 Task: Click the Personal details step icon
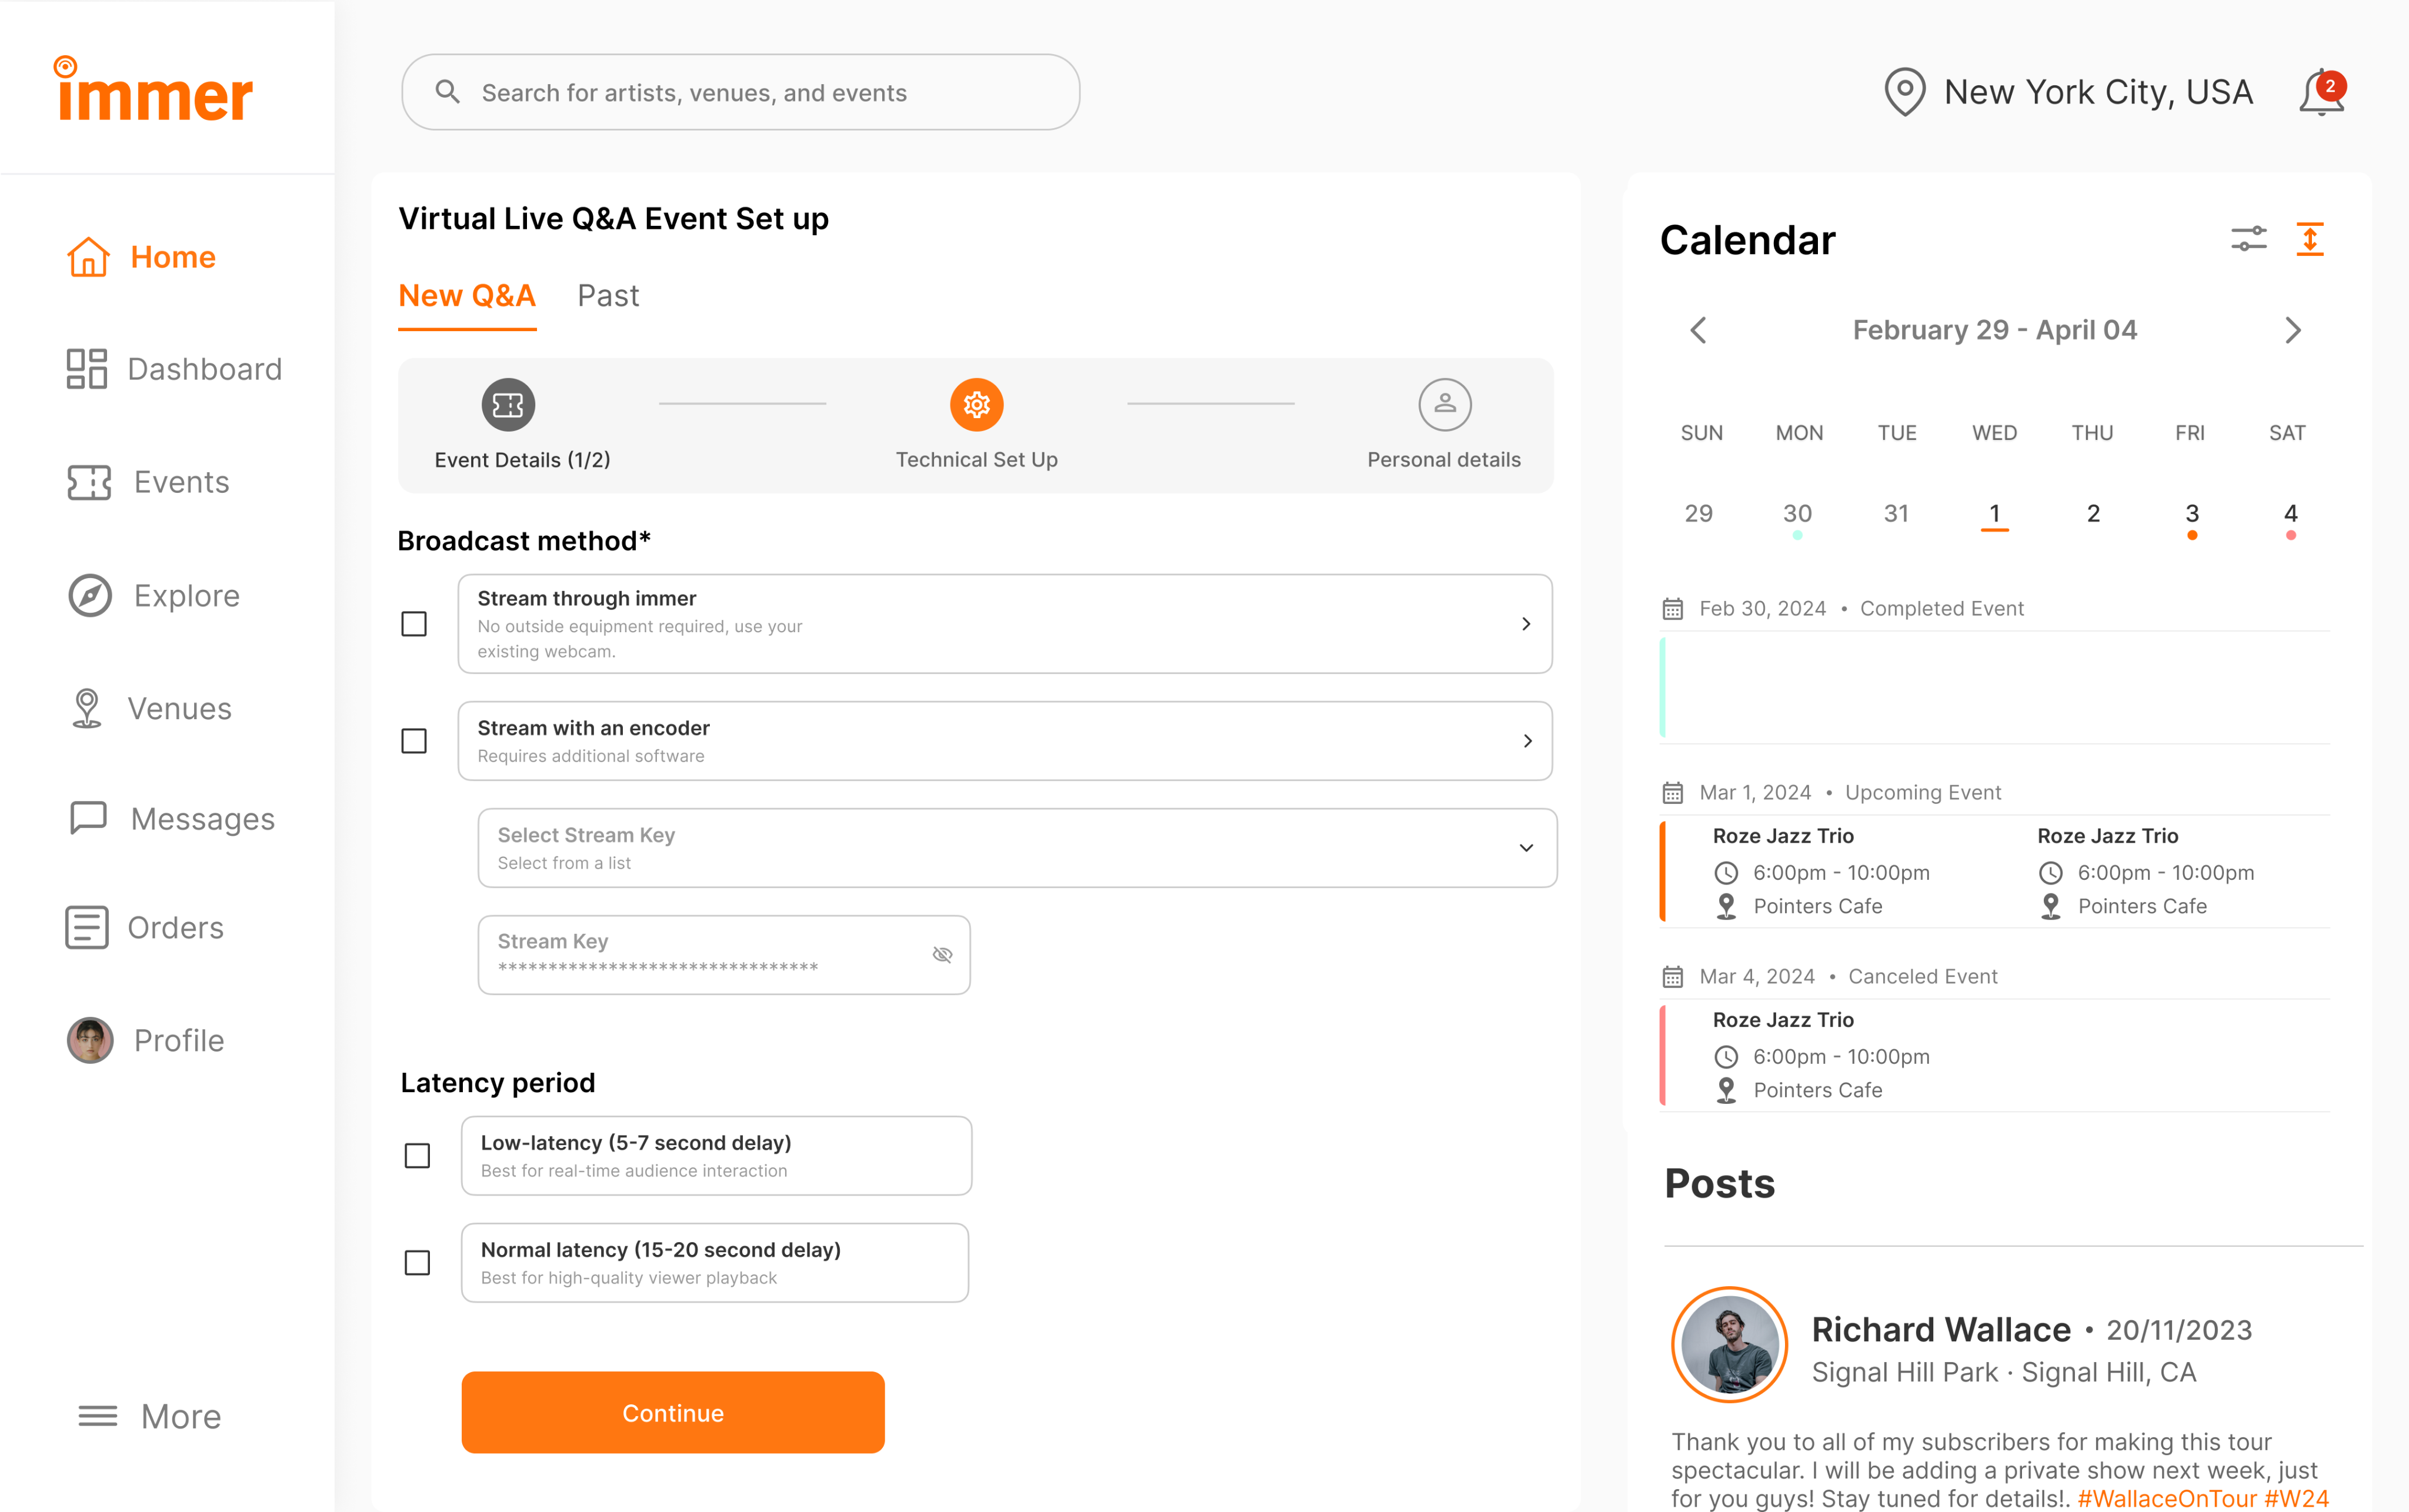pyautogui.click(x=1444, y=405)
